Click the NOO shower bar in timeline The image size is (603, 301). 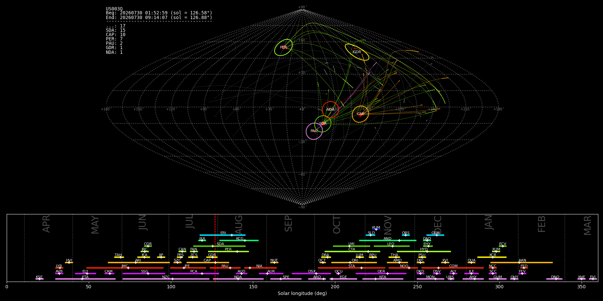(x=403, y=268)
